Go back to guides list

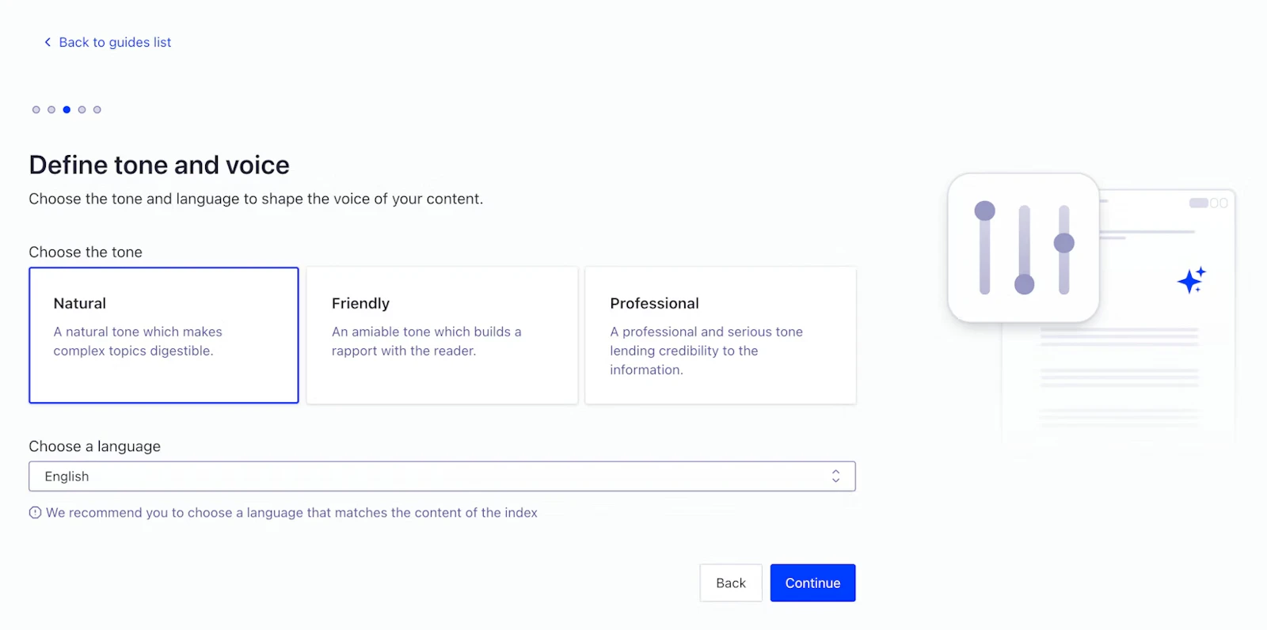click(115, 42)
